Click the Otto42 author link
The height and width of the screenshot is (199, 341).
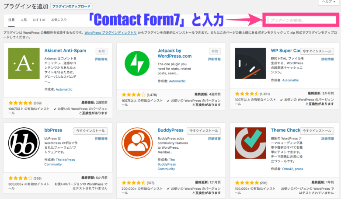[x=287, y=169]
